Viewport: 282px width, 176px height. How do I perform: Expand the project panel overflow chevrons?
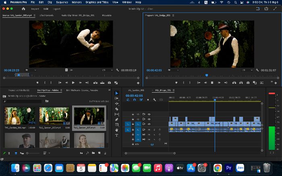pos(109,90)
